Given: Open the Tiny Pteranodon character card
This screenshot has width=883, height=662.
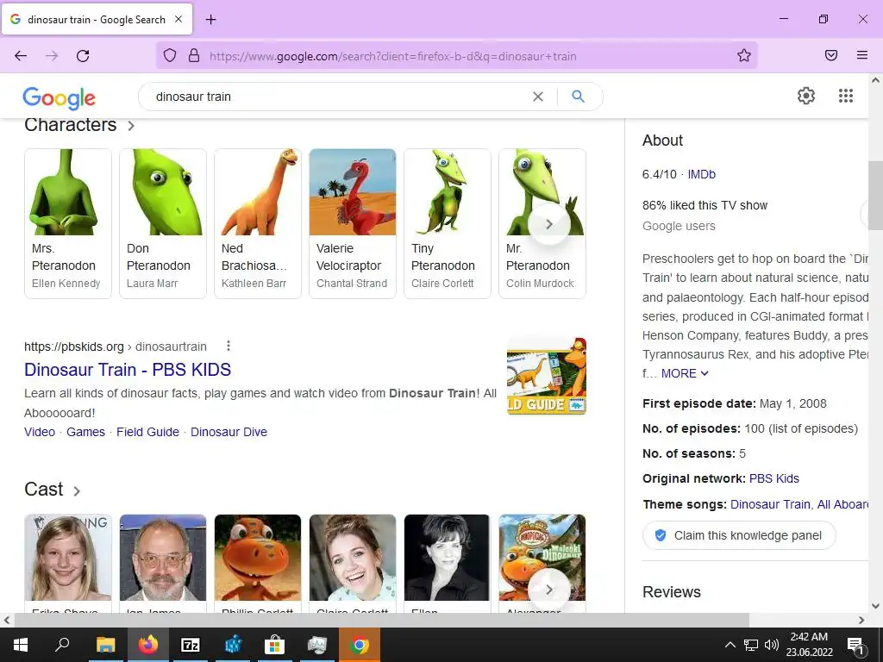Looking at the screenshot, I should [448, 223].
